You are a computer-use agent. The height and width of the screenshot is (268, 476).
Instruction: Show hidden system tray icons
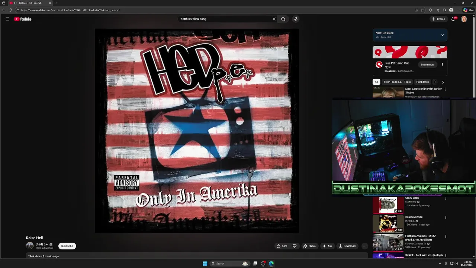click(x=440, y=264)
